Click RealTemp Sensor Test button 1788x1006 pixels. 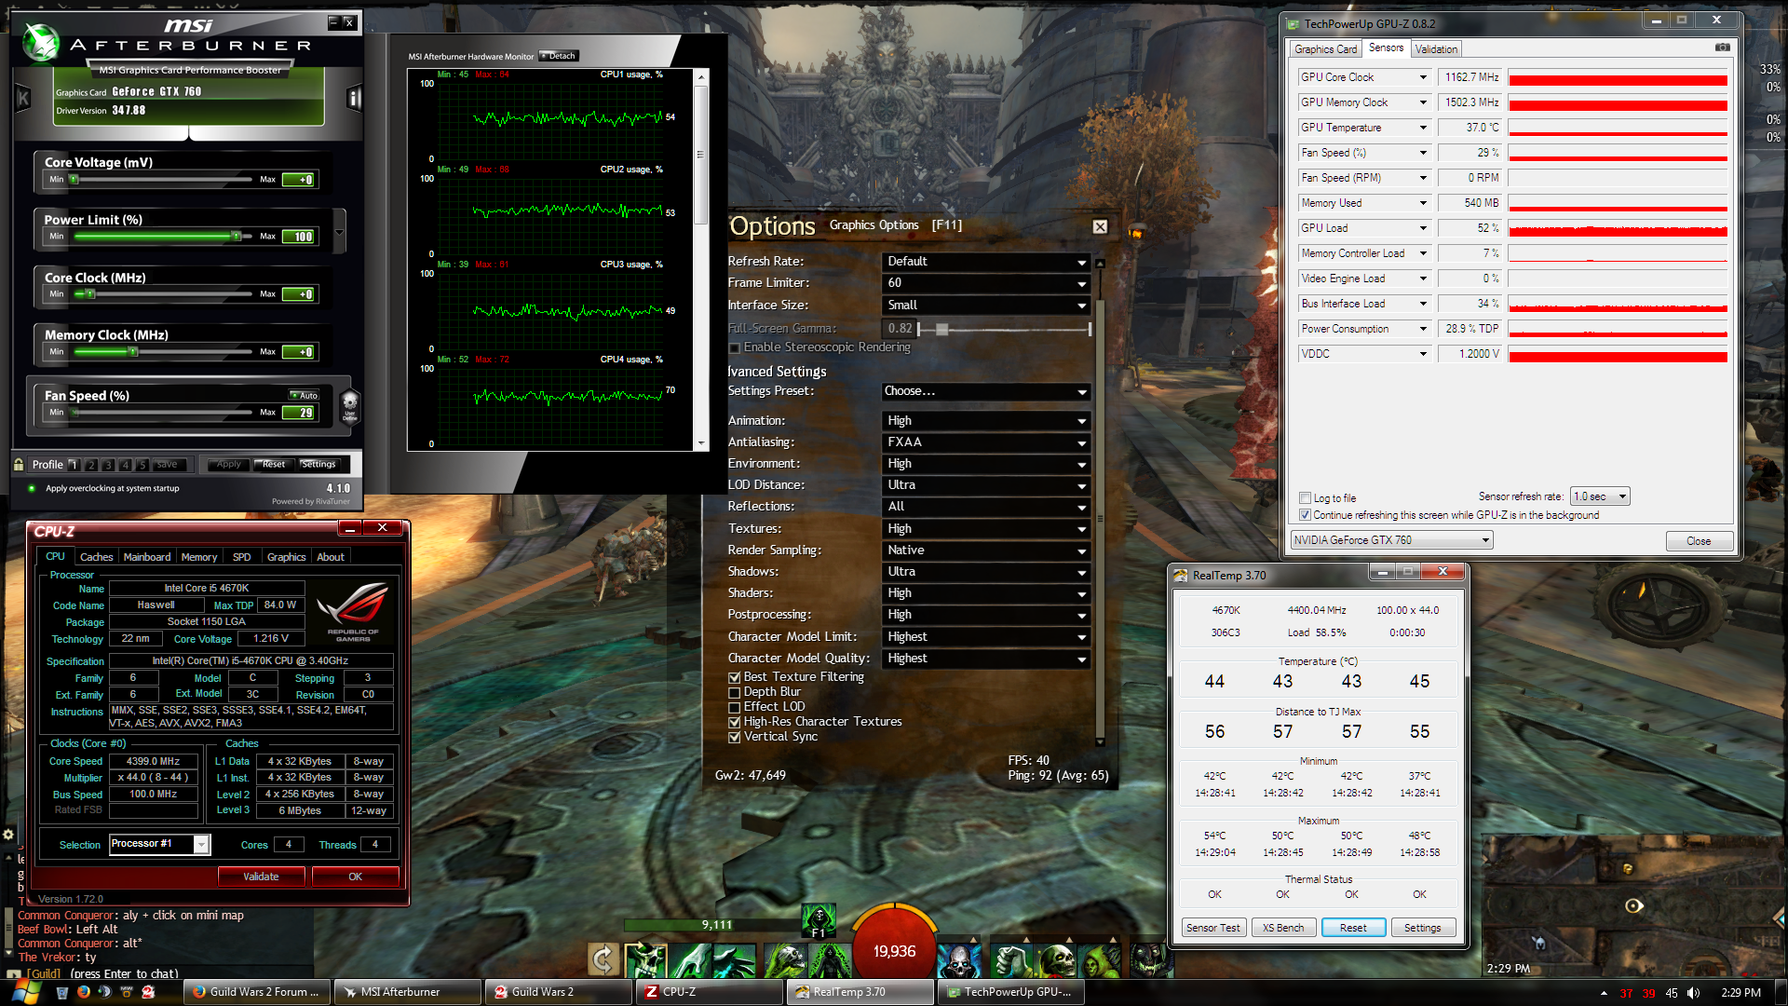coord(1212,928)
